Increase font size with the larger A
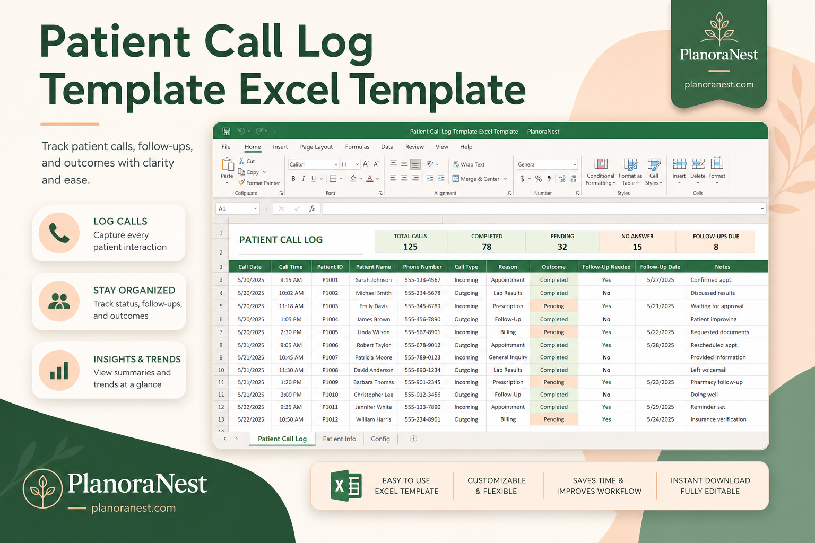 [x=366, y=164]
